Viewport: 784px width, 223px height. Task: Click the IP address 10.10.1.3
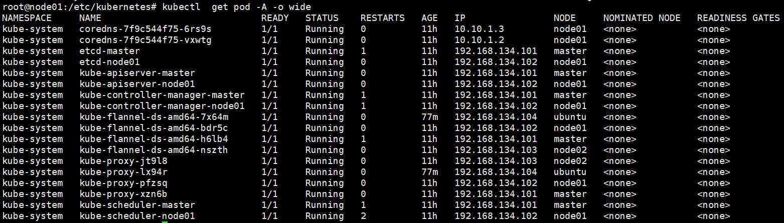coord(479,29)
